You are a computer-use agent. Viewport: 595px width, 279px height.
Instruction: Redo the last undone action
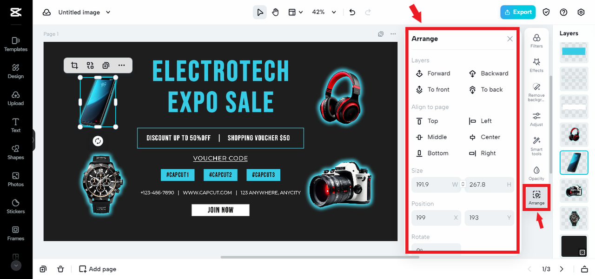[x=368, y=12]
